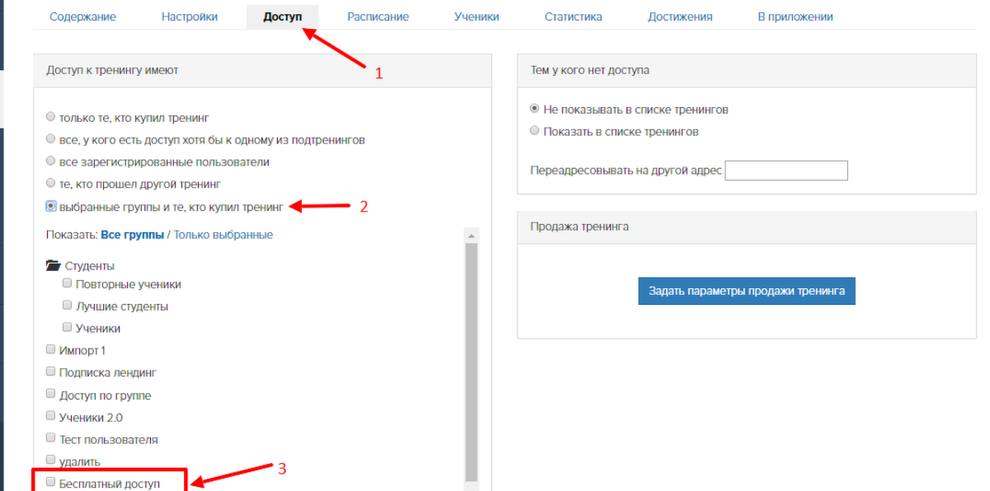The width and height of the screenshot is (990, 491).
Task: Collapse the Студенты folder icon
Action: click(54, 265)
